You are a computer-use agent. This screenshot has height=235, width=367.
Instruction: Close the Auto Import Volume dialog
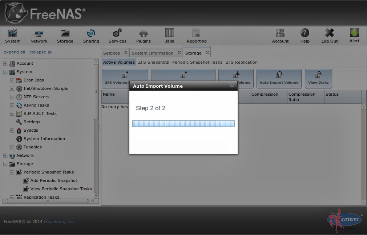[x=232, y=85]
